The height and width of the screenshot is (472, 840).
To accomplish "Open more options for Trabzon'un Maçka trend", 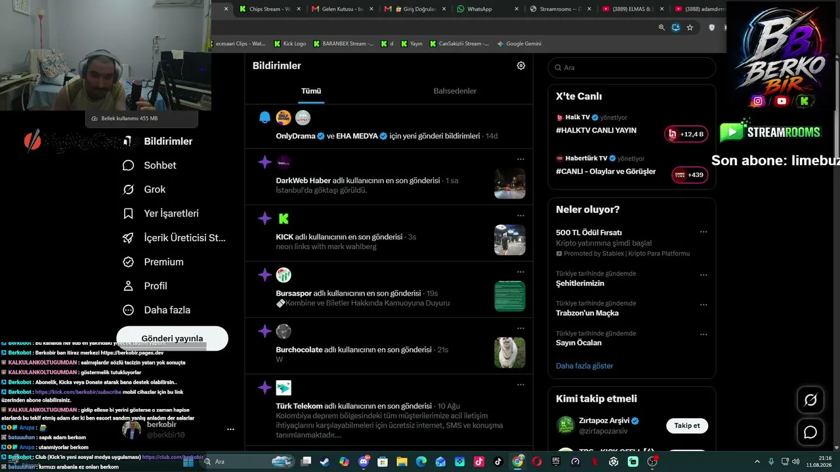I will coord(703,305).
